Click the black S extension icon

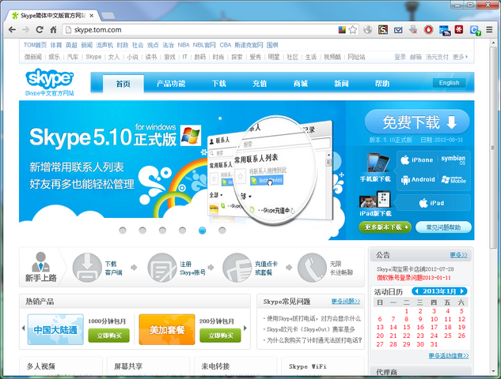click(x=383, y=30)
